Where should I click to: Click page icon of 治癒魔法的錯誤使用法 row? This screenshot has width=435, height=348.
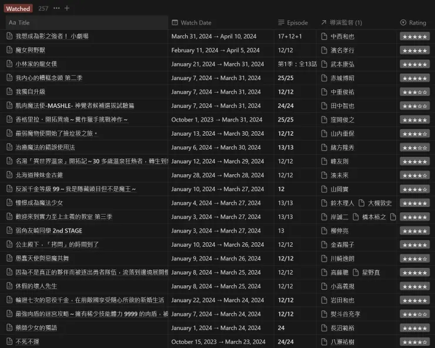point(10,147)
